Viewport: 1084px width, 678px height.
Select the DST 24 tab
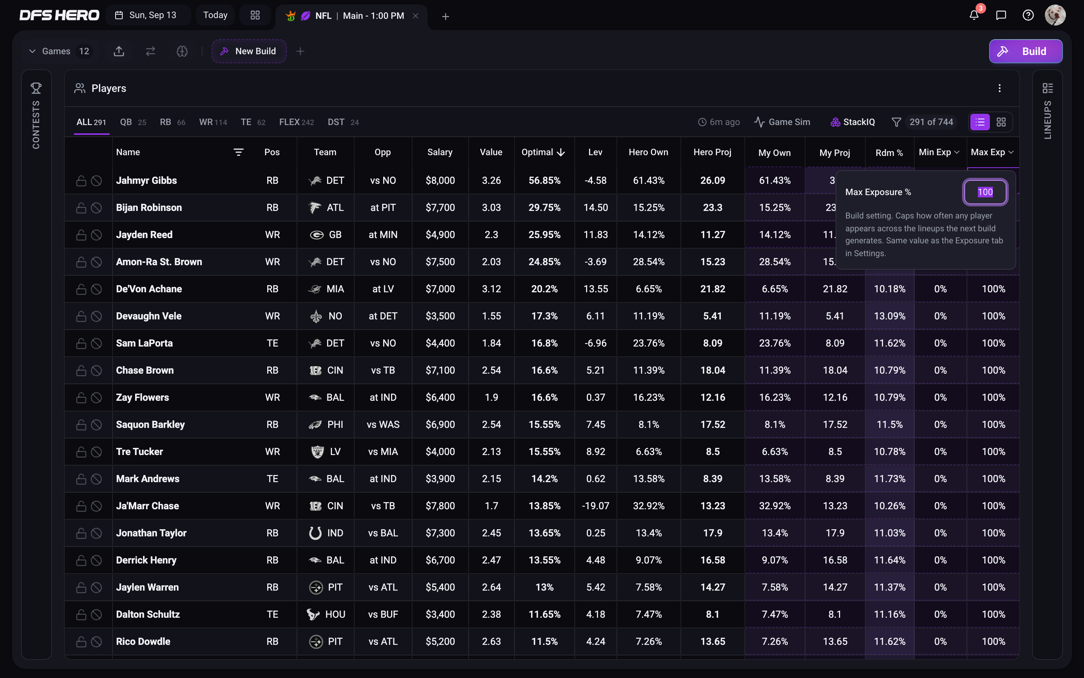[x=343, y=122]
